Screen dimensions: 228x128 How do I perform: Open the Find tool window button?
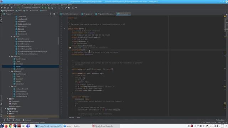click(7, 120)
